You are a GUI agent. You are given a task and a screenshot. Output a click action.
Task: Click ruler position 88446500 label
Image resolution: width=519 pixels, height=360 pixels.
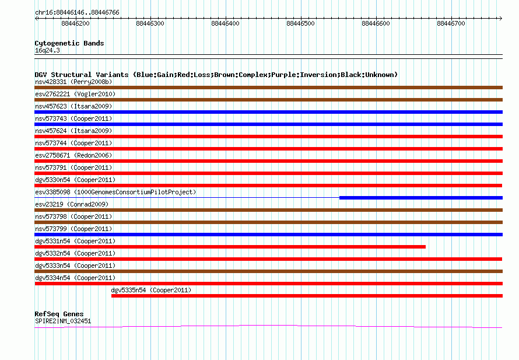300,23
